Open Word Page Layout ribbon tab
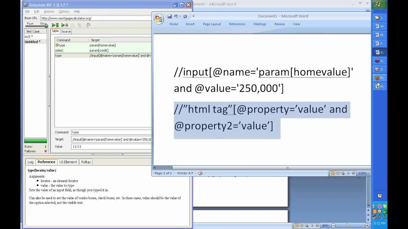 212,24
